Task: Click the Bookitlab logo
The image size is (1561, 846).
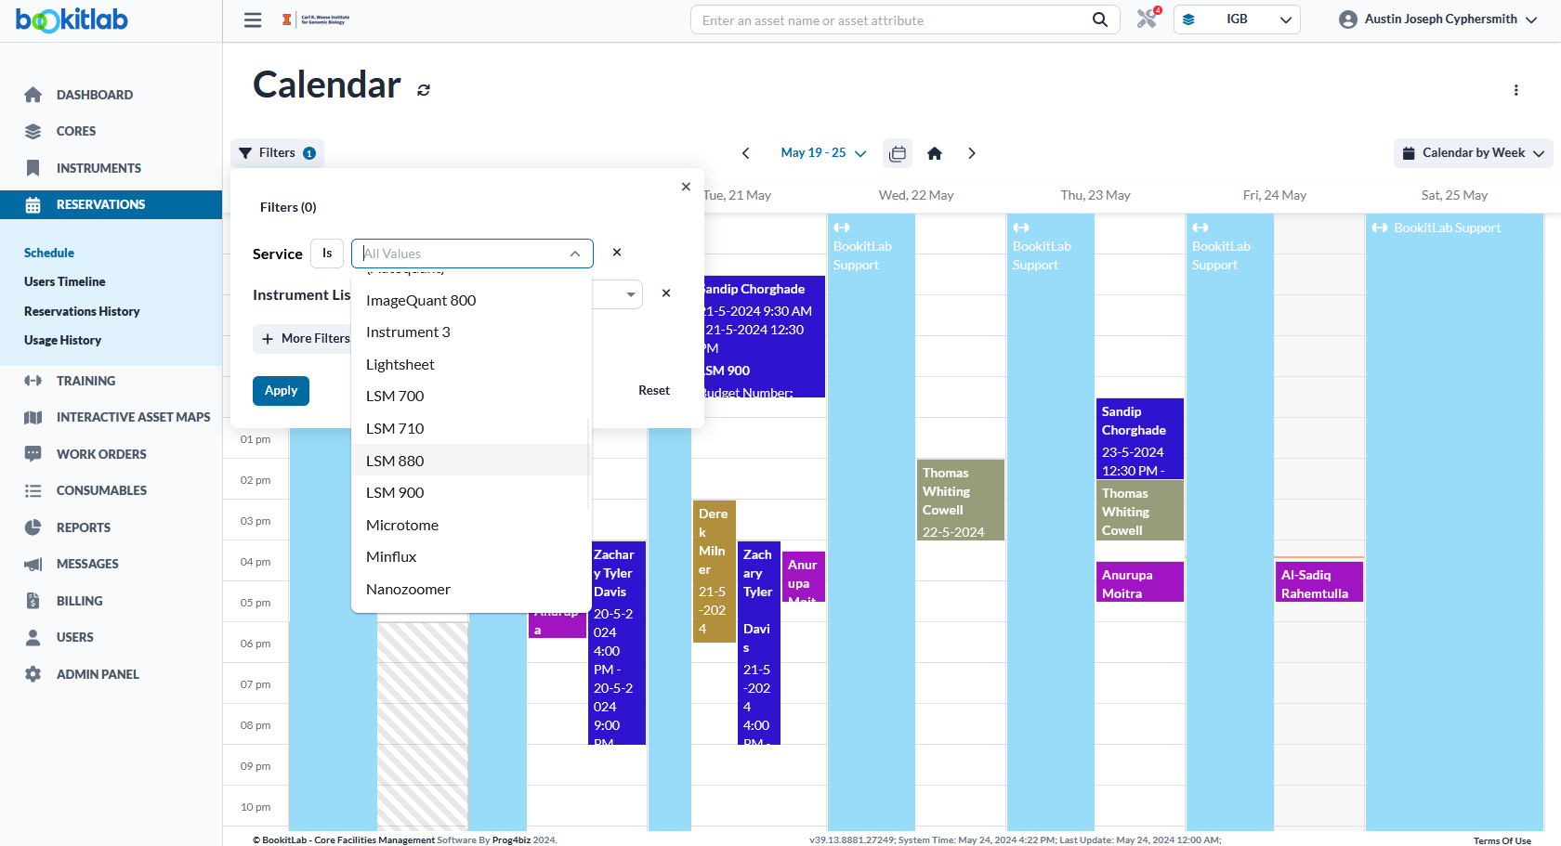Action: tap(72, 20)
